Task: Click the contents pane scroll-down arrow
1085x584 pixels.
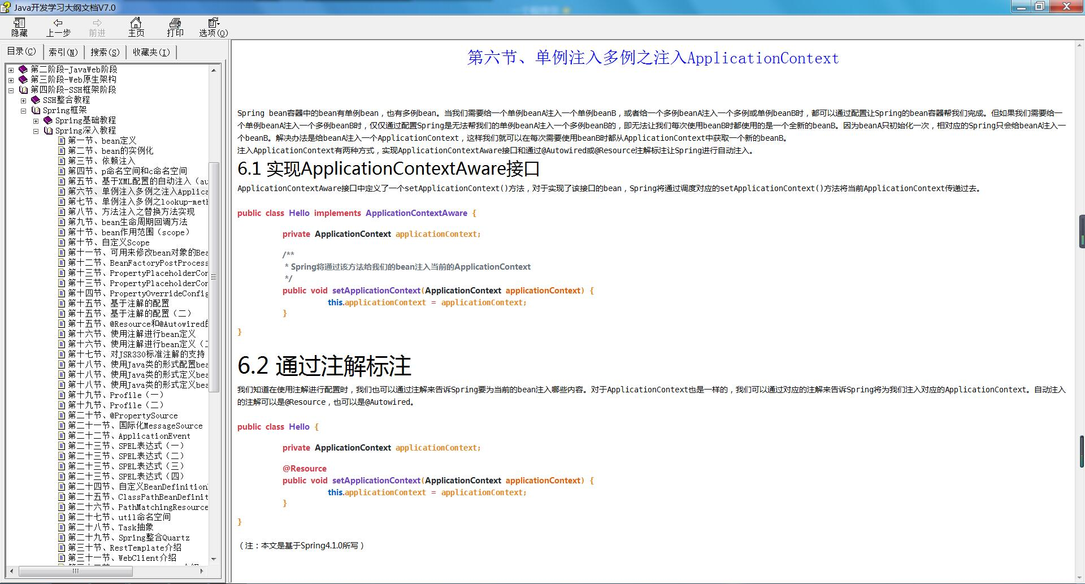Action: (x=214, y=559)
